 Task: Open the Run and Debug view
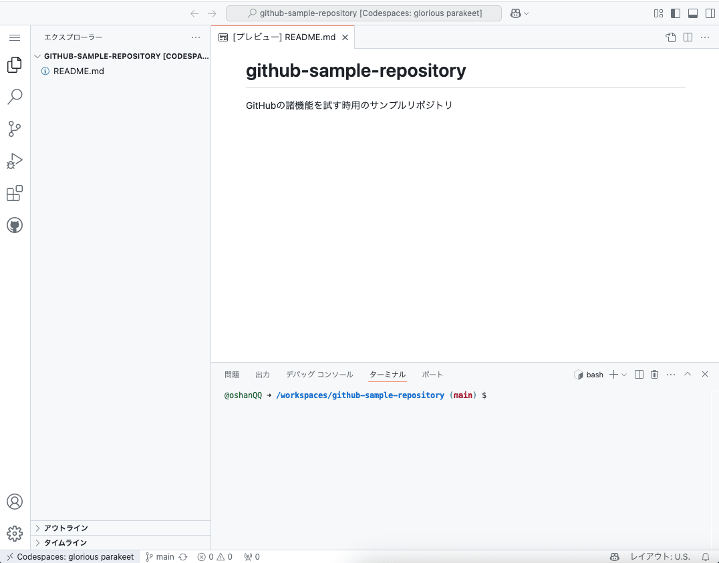tap(15, 161)
